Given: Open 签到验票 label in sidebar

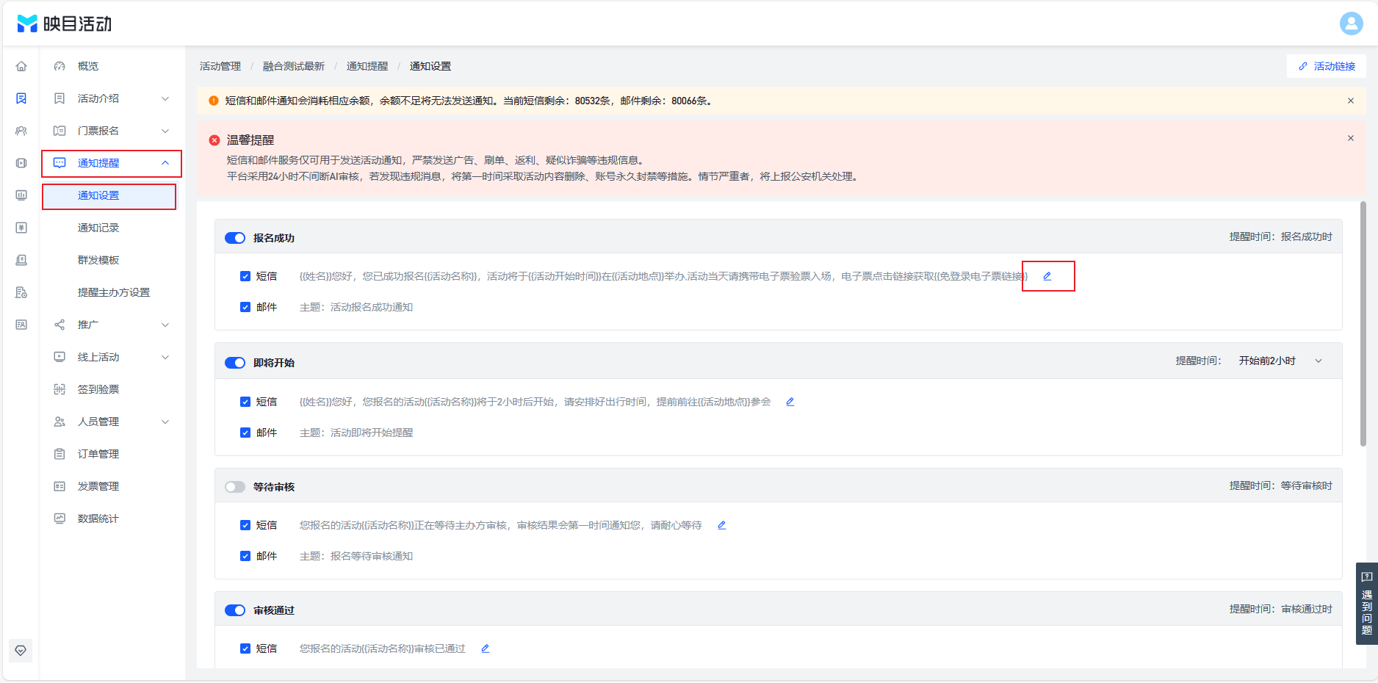Looking at the screenshot, I should click(x=98, y=389).
